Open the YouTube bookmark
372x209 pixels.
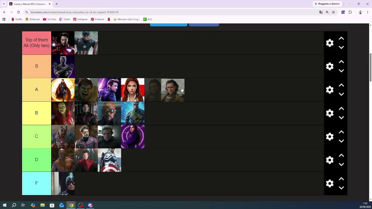[49, 19]
